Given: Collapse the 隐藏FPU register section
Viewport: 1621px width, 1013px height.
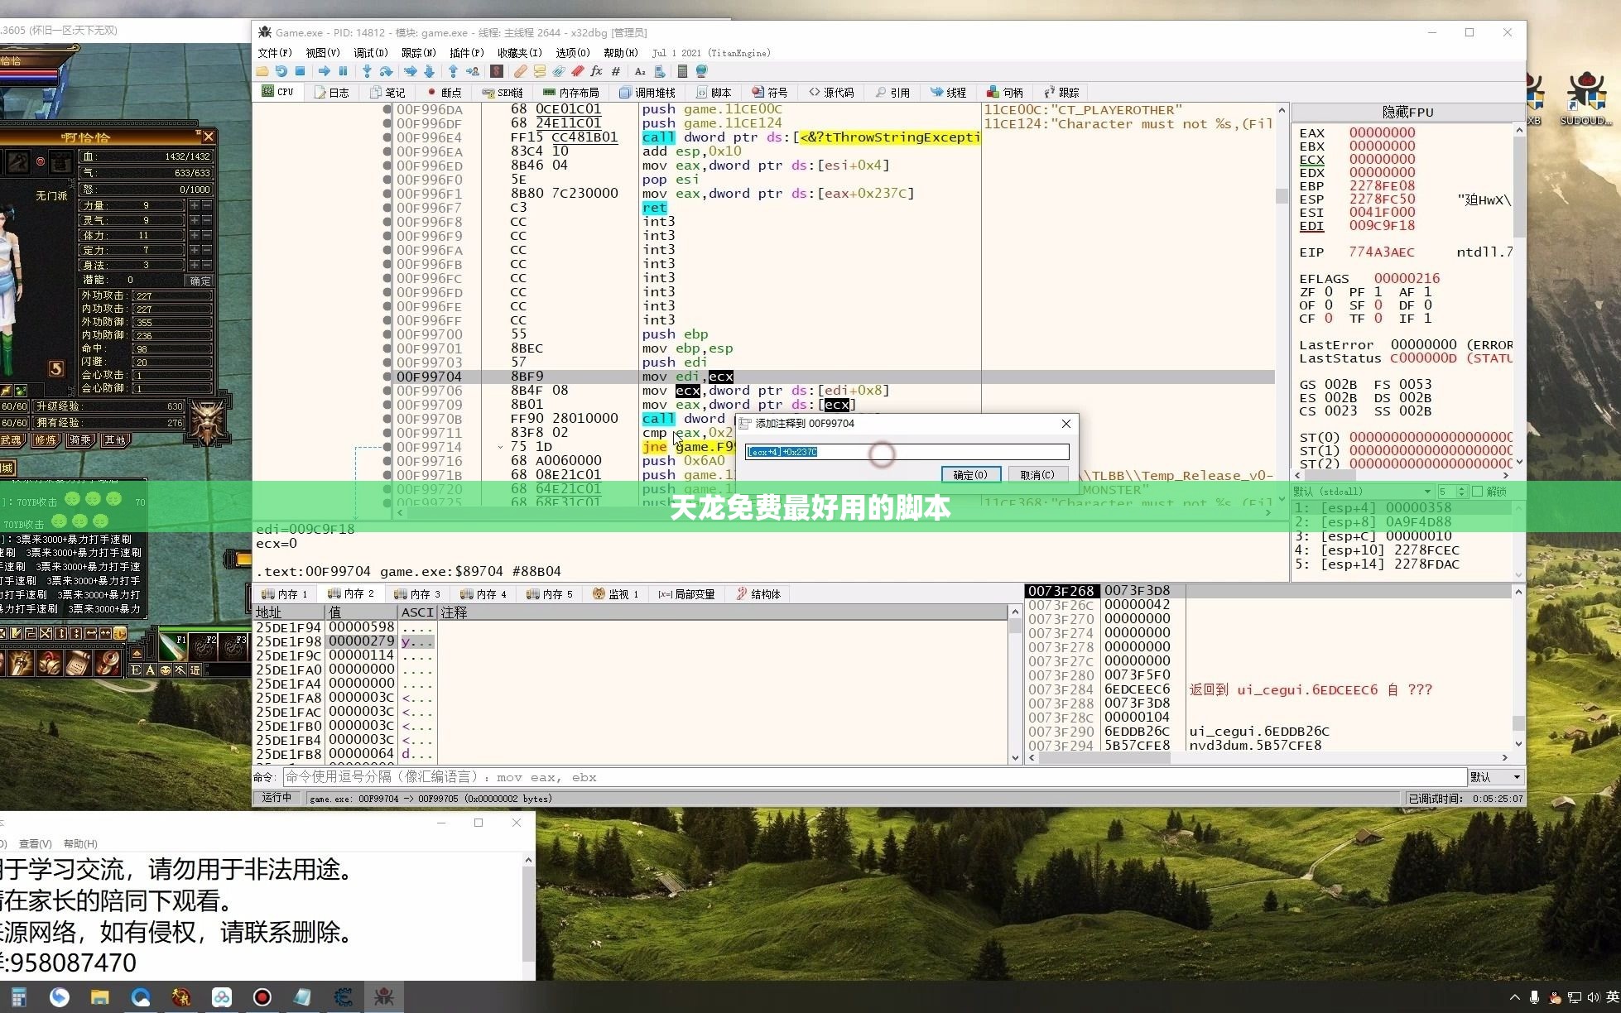Looking at the screenshot, I should (x=1407, y=112).
